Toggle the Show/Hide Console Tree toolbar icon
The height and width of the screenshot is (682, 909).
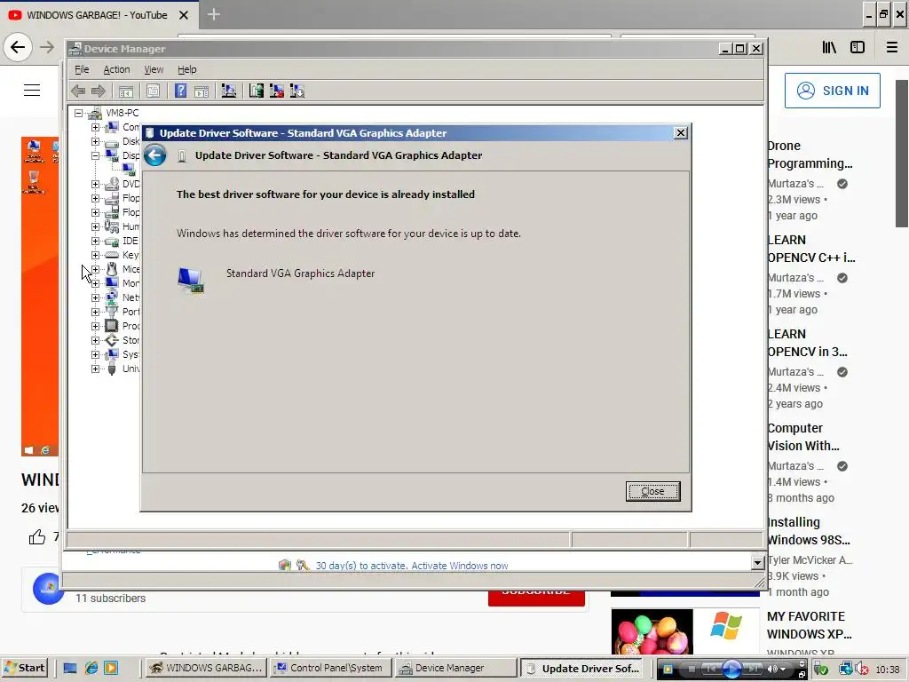pos(126,91)
